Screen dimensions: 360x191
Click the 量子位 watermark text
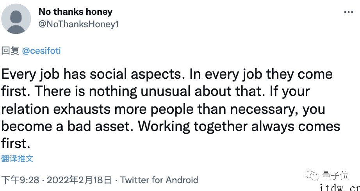[x=335, y=175]
